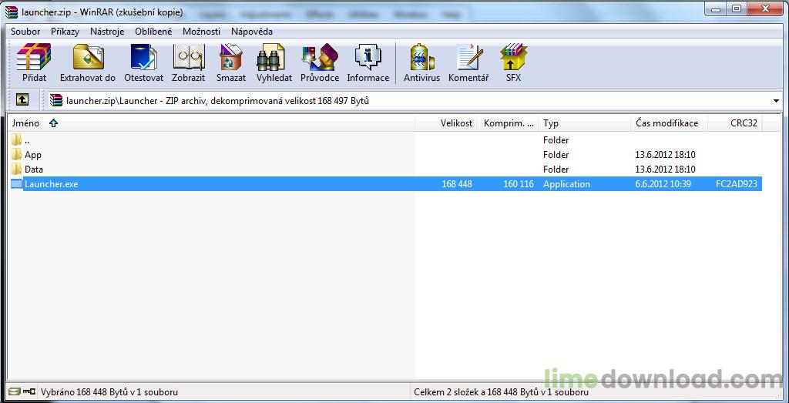Click the Launcher.exe file icon
789x403 pixels.
[17, 184]
